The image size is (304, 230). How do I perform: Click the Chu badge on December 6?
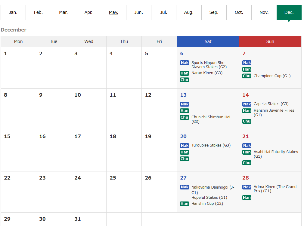pyautogui.click(x=185, y=80)
